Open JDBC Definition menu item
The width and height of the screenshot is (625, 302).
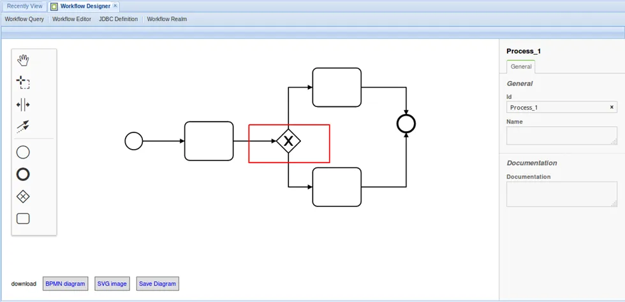pyautogui.click(x=119, y=19)
